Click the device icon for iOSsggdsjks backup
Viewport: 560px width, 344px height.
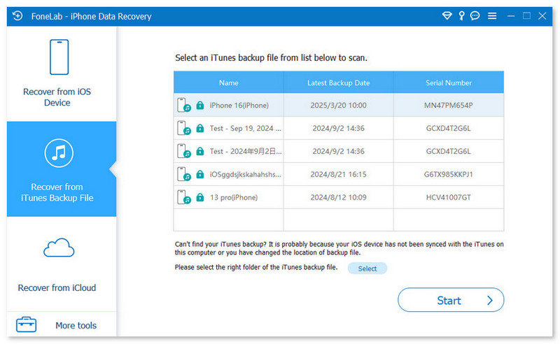point(184,175)
